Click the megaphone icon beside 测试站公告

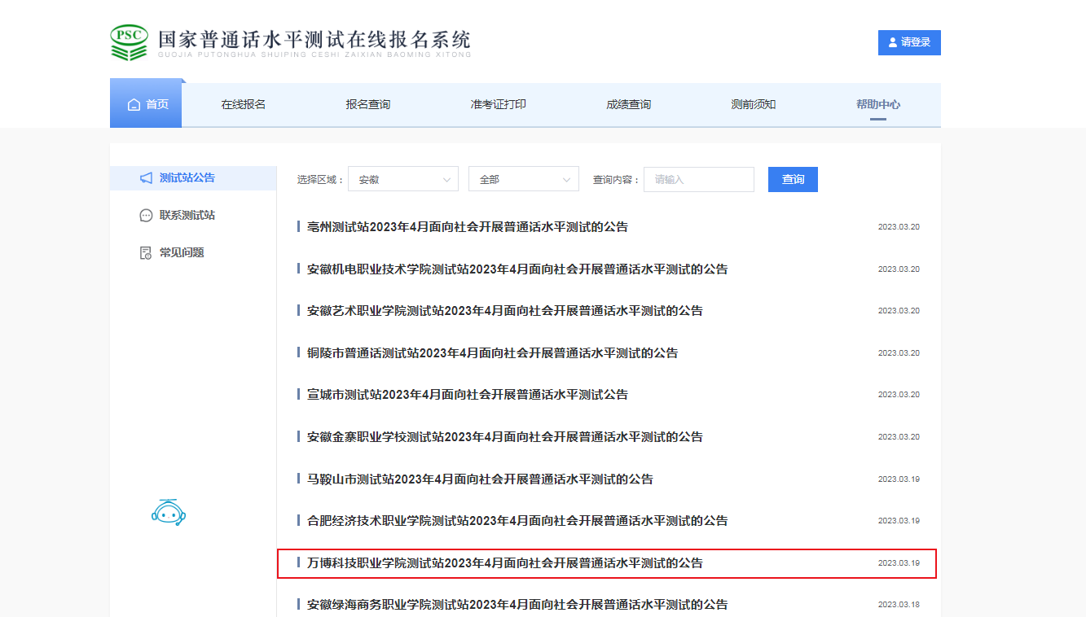[146, 177]
